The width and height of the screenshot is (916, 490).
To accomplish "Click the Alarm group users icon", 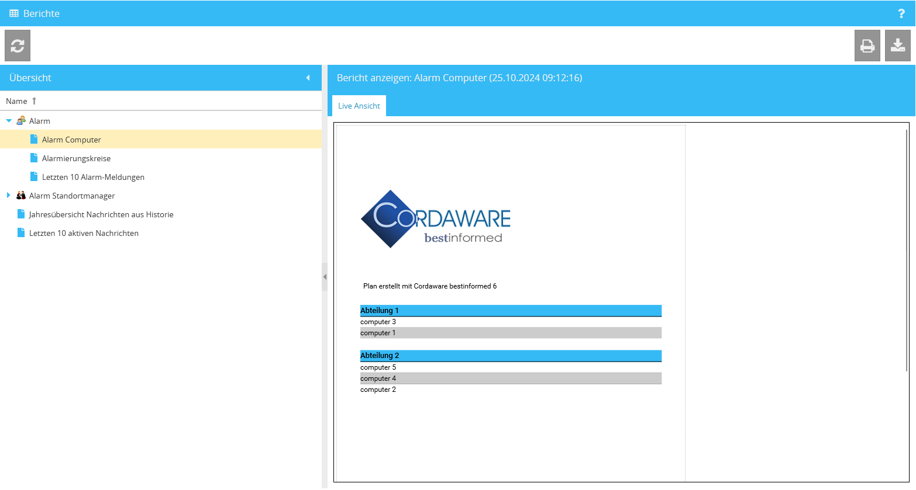I will click(21, 120).
